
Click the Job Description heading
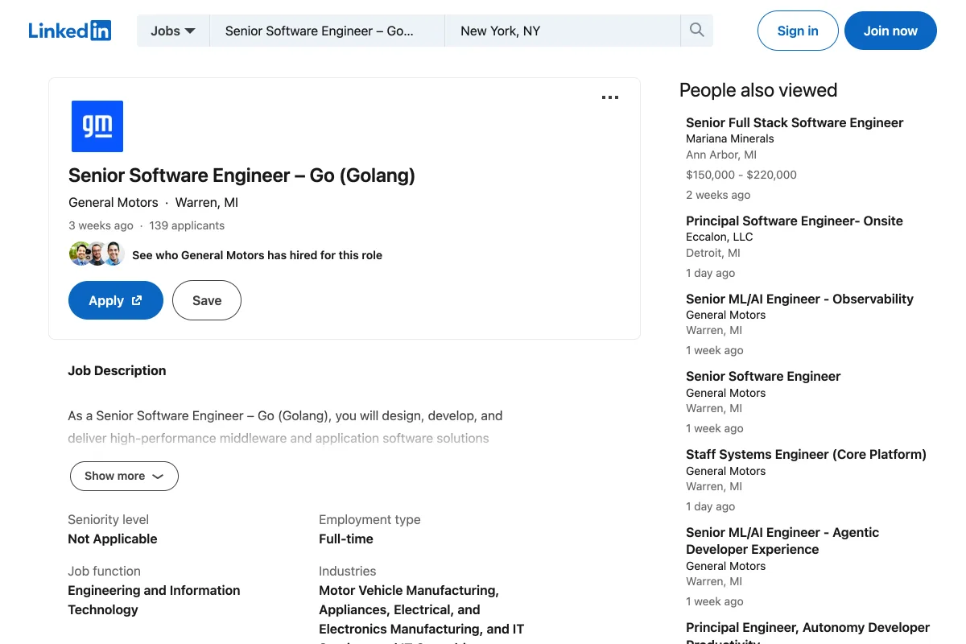(117, 370)
